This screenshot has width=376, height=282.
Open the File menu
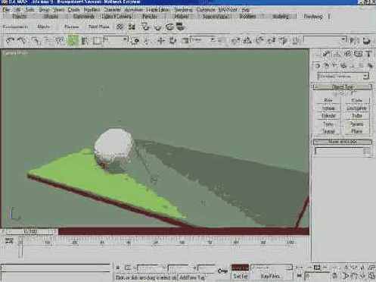click(x=6, y=10)
